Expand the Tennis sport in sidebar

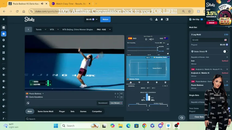click(4, 75)
